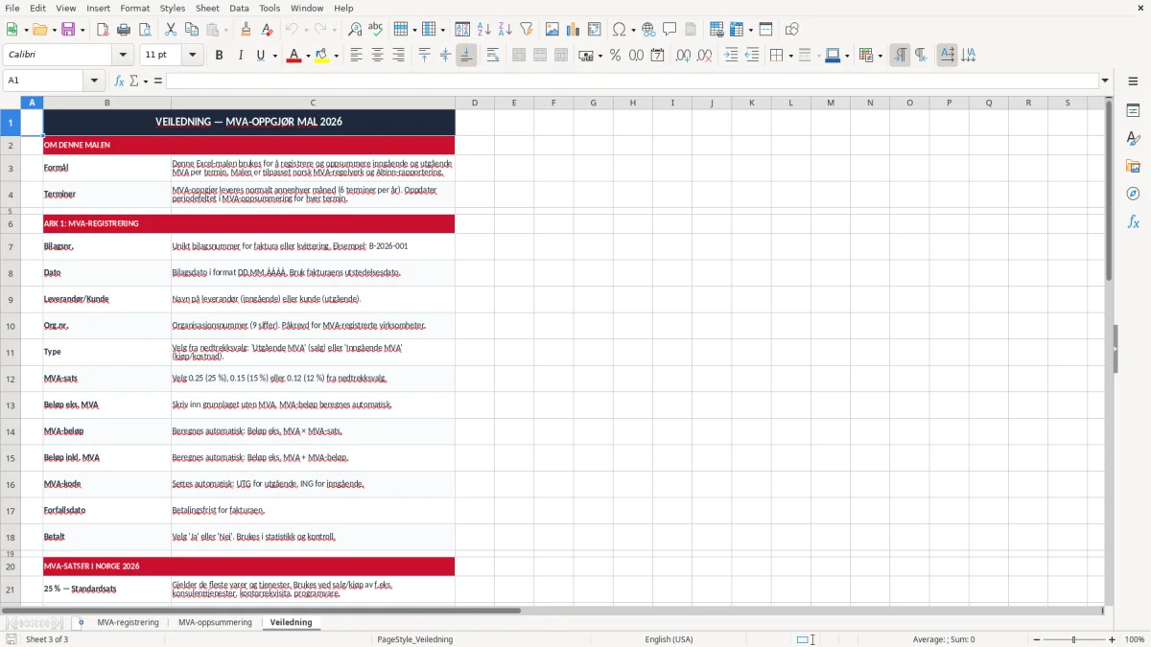Open the Data menu
The image size is (1151, 647).
pyautogui.click(x=240, y=8)
